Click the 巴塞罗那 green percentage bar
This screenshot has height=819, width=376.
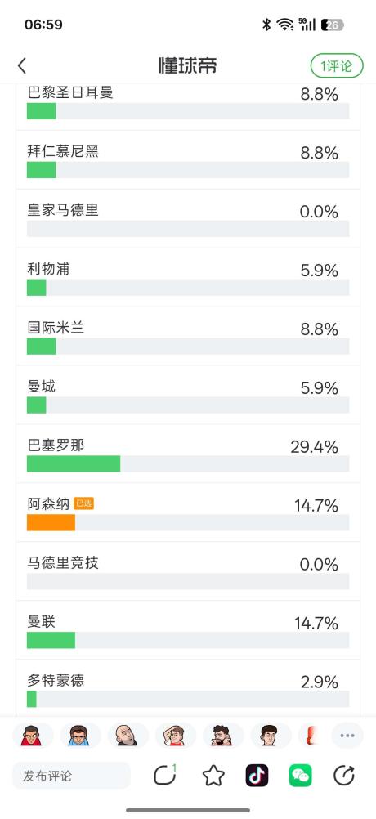(x=74, y=463)
